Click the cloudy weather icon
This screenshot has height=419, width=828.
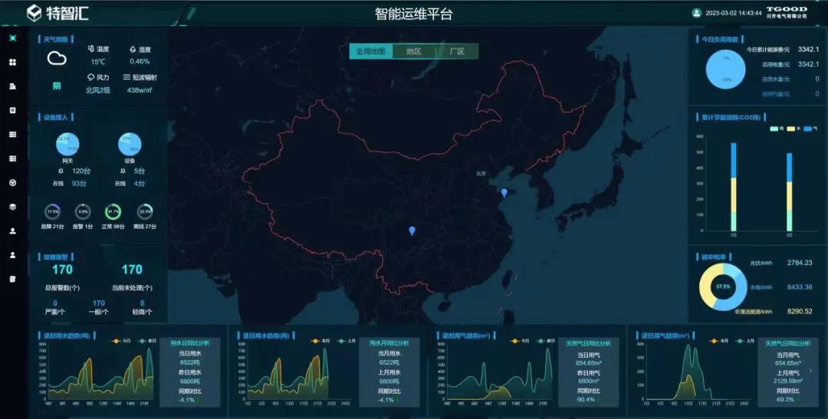click(57, 58)
